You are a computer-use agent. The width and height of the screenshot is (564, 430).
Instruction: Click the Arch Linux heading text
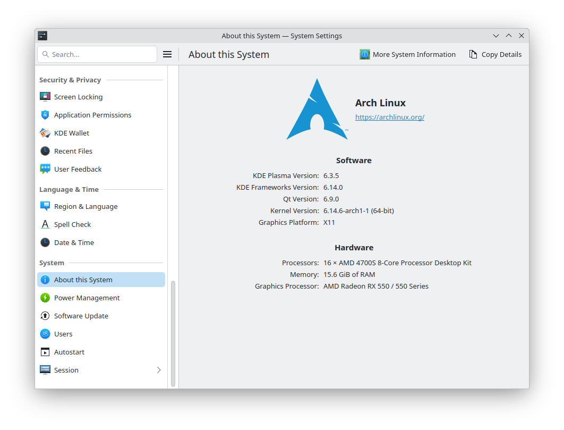380,103
